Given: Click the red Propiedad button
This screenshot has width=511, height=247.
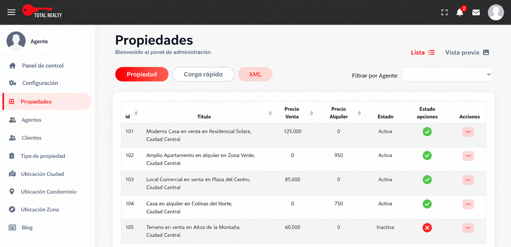Looking at the screenshot, I should (x=142, y=74).
